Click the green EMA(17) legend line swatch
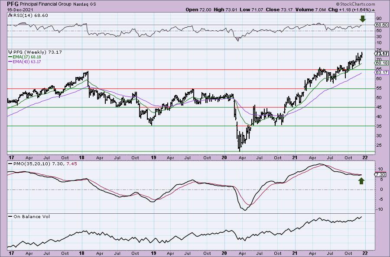 (10, 57)
